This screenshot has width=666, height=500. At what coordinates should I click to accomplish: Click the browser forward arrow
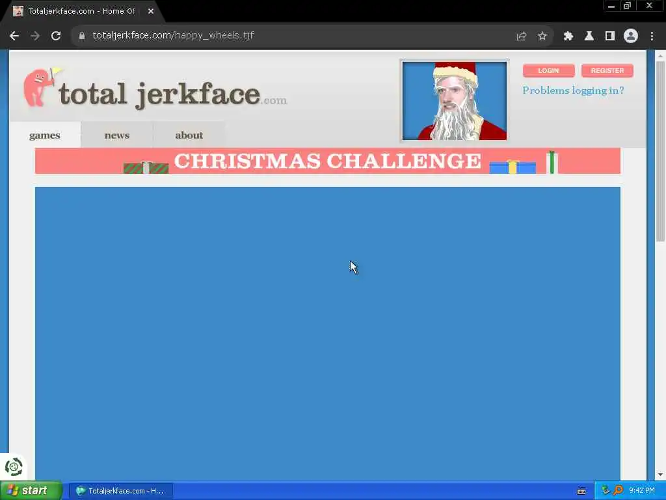(x=35, y=36)
